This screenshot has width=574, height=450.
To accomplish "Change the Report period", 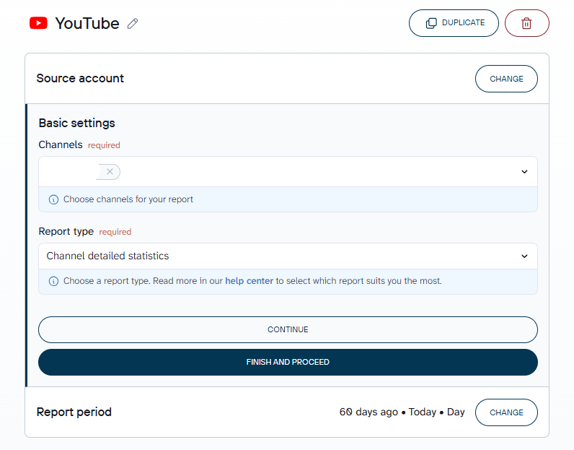I will (506, 412).
